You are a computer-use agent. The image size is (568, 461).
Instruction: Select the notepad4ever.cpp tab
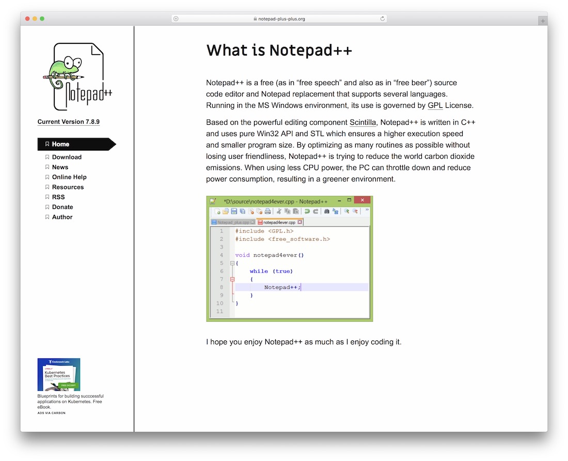tap(279, 222)
